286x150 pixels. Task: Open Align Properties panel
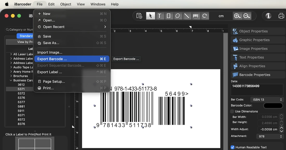(258, 66)
